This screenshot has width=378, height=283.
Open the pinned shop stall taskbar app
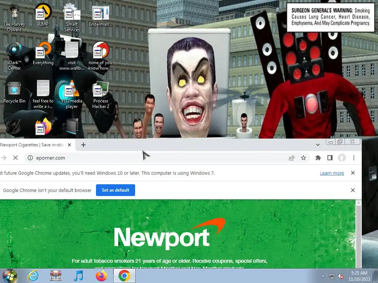pos(56,276)
